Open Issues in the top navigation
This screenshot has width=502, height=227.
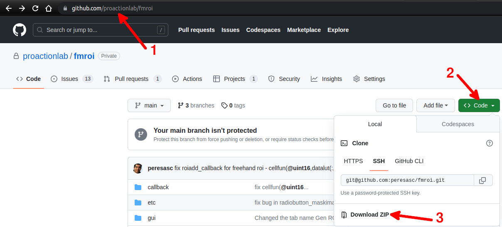click(231, 30)
